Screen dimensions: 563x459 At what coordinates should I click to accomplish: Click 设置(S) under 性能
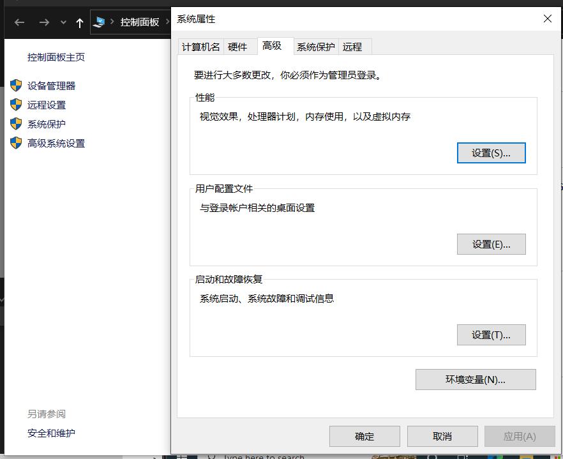click(491, 153)
